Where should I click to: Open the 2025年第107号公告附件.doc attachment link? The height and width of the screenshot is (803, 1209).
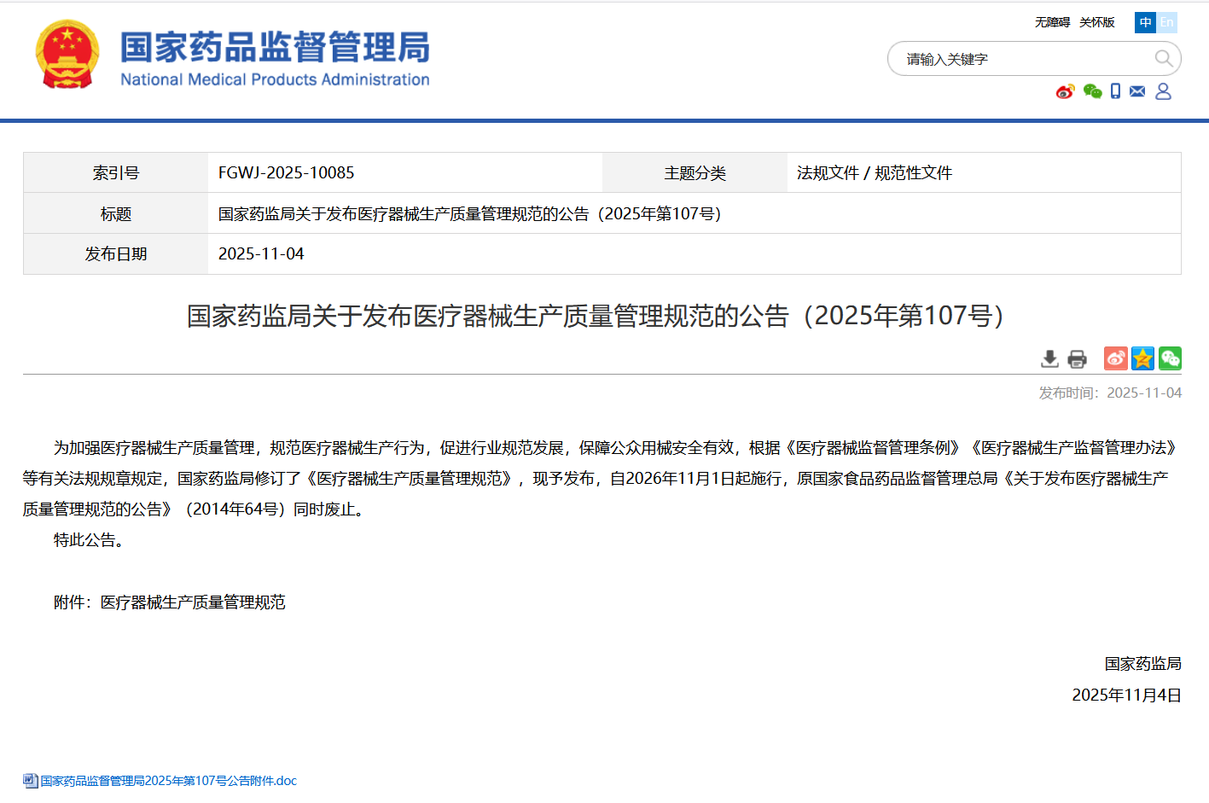(x=167, y=780)
